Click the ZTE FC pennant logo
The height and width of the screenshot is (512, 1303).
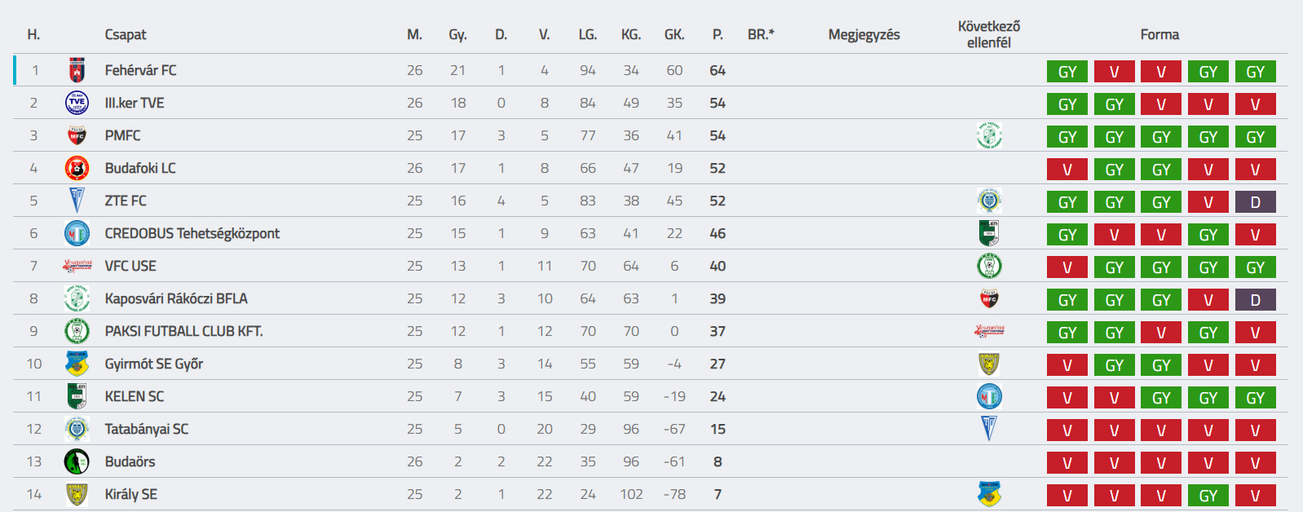click(77, 201)
